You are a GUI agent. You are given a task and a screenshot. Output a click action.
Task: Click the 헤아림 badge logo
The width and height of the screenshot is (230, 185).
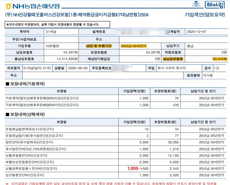pos(214,5)
